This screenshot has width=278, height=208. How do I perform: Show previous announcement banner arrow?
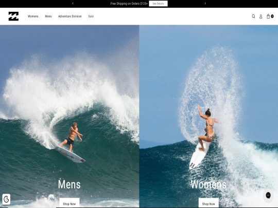point(73,4)
